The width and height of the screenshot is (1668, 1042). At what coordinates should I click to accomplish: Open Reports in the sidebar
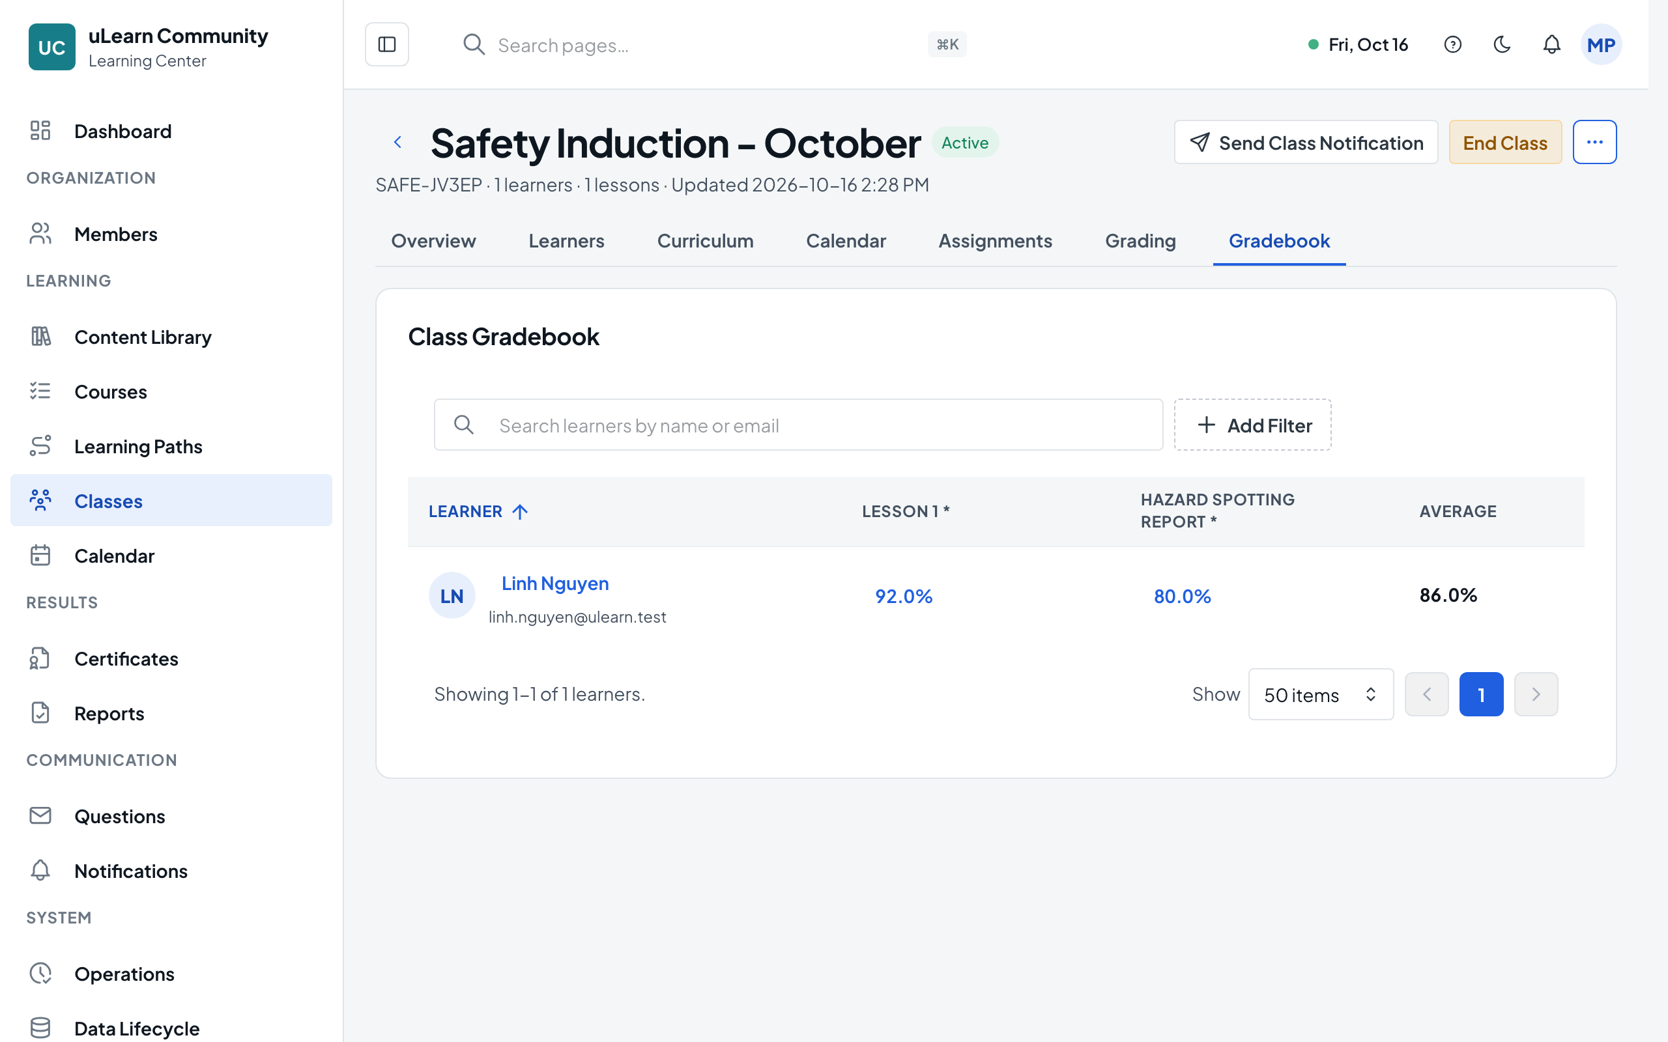[x=171, y=713]
